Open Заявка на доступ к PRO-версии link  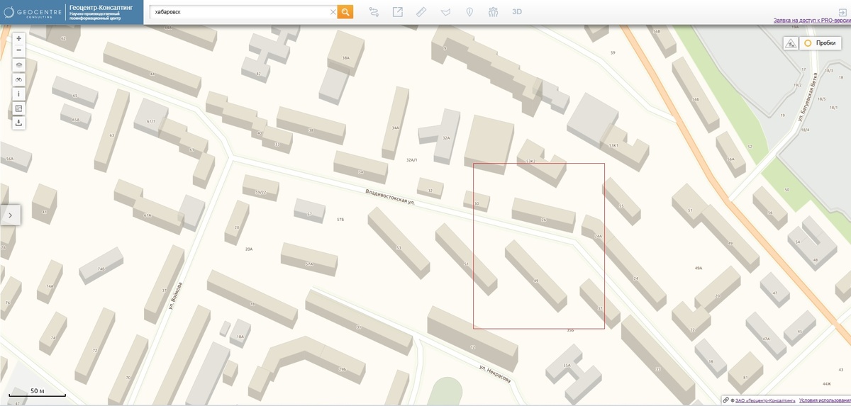pos(811,21)
